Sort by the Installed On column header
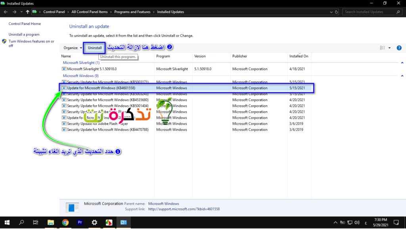 (299, 56)
